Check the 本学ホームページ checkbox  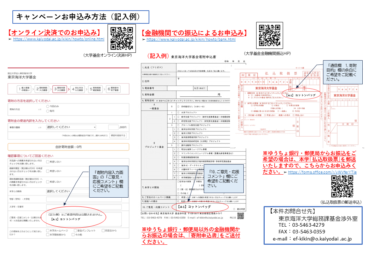pos(48,231)
